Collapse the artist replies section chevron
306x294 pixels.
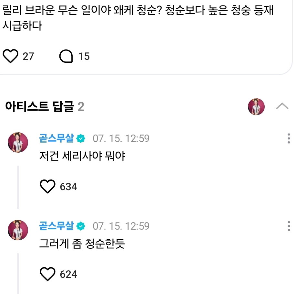(282, 106)
